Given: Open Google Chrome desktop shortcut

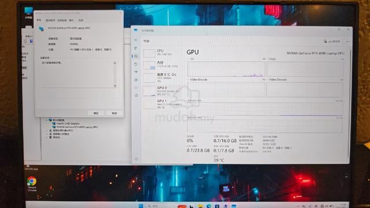Looking at the screenshot, I should (x=32, y=184).
